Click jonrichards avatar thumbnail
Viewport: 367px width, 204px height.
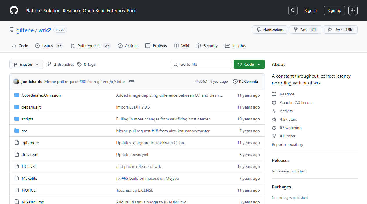coord(16,82)
